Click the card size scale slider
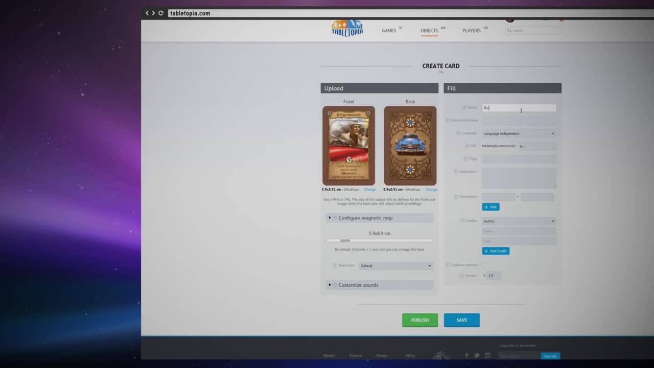This screenshot has height=368, width=654. 379,240
